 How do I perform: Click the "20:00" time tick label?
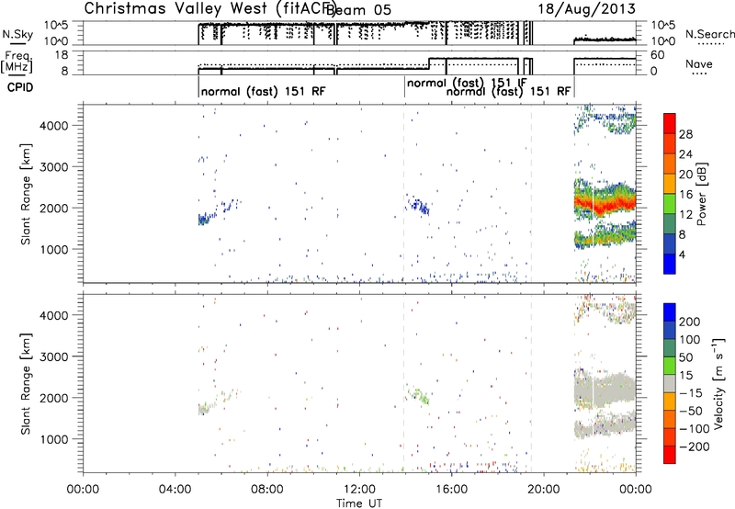543,490
